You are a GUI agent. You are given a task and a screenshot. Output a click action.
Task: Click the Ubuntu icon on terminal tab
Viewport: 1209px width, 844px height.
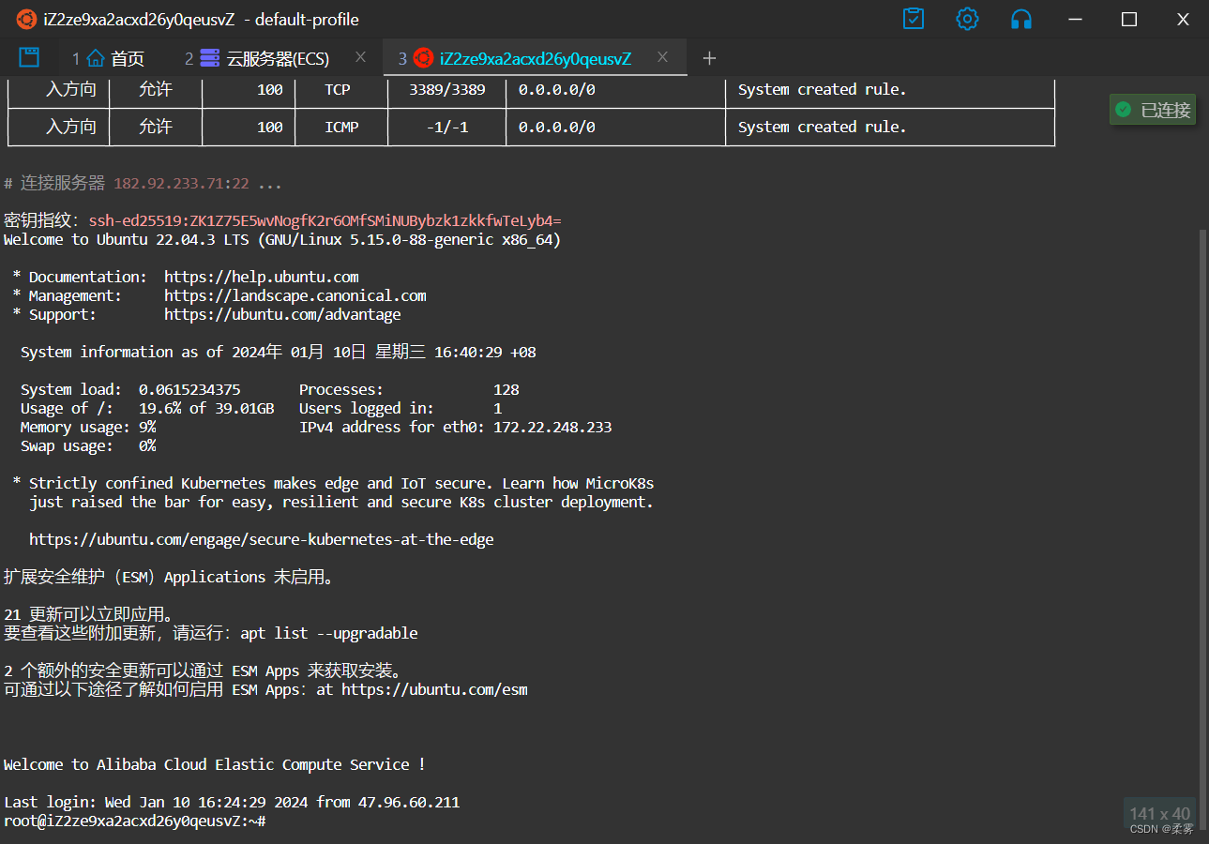[x=423, y=58]
